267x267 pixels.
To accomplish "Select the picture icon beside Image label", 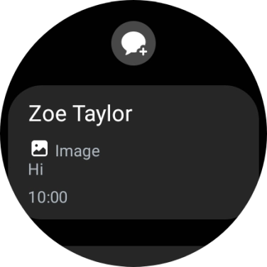I will (40, 148).
